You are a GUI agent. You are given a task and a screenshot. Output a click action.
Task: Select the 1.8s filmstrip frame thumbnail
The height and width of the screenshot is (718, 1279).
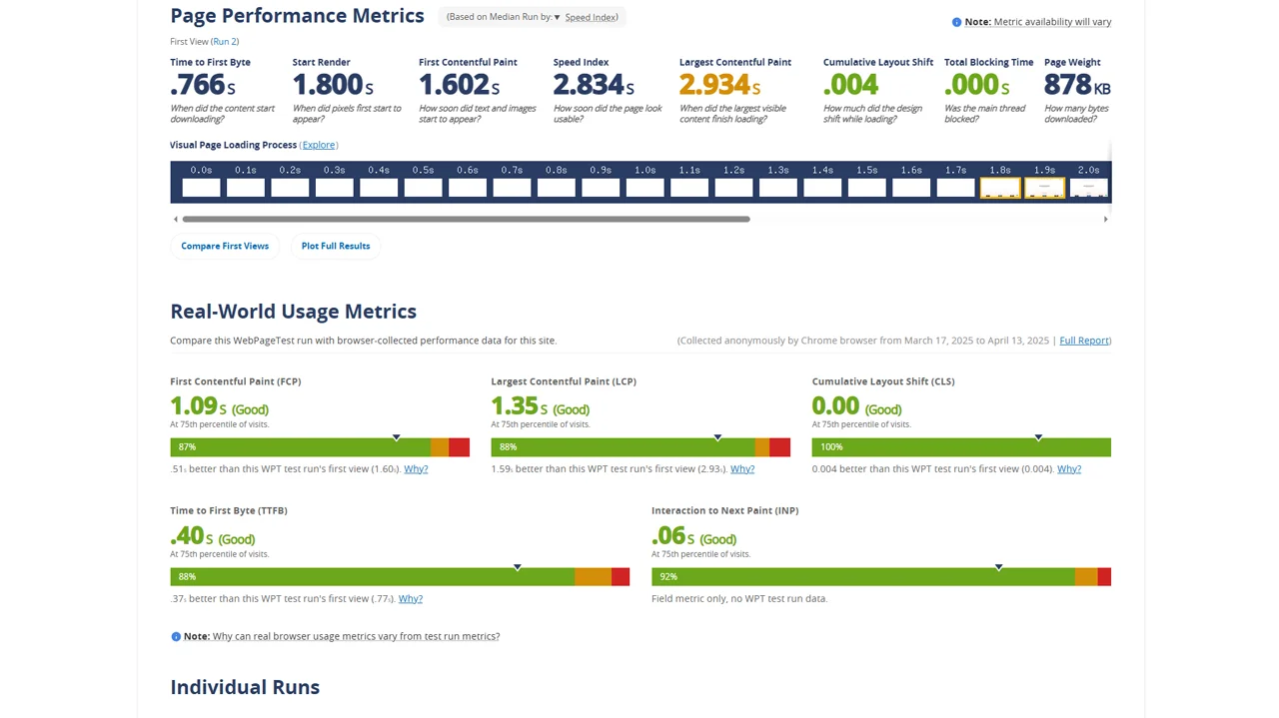pos(999,188)
